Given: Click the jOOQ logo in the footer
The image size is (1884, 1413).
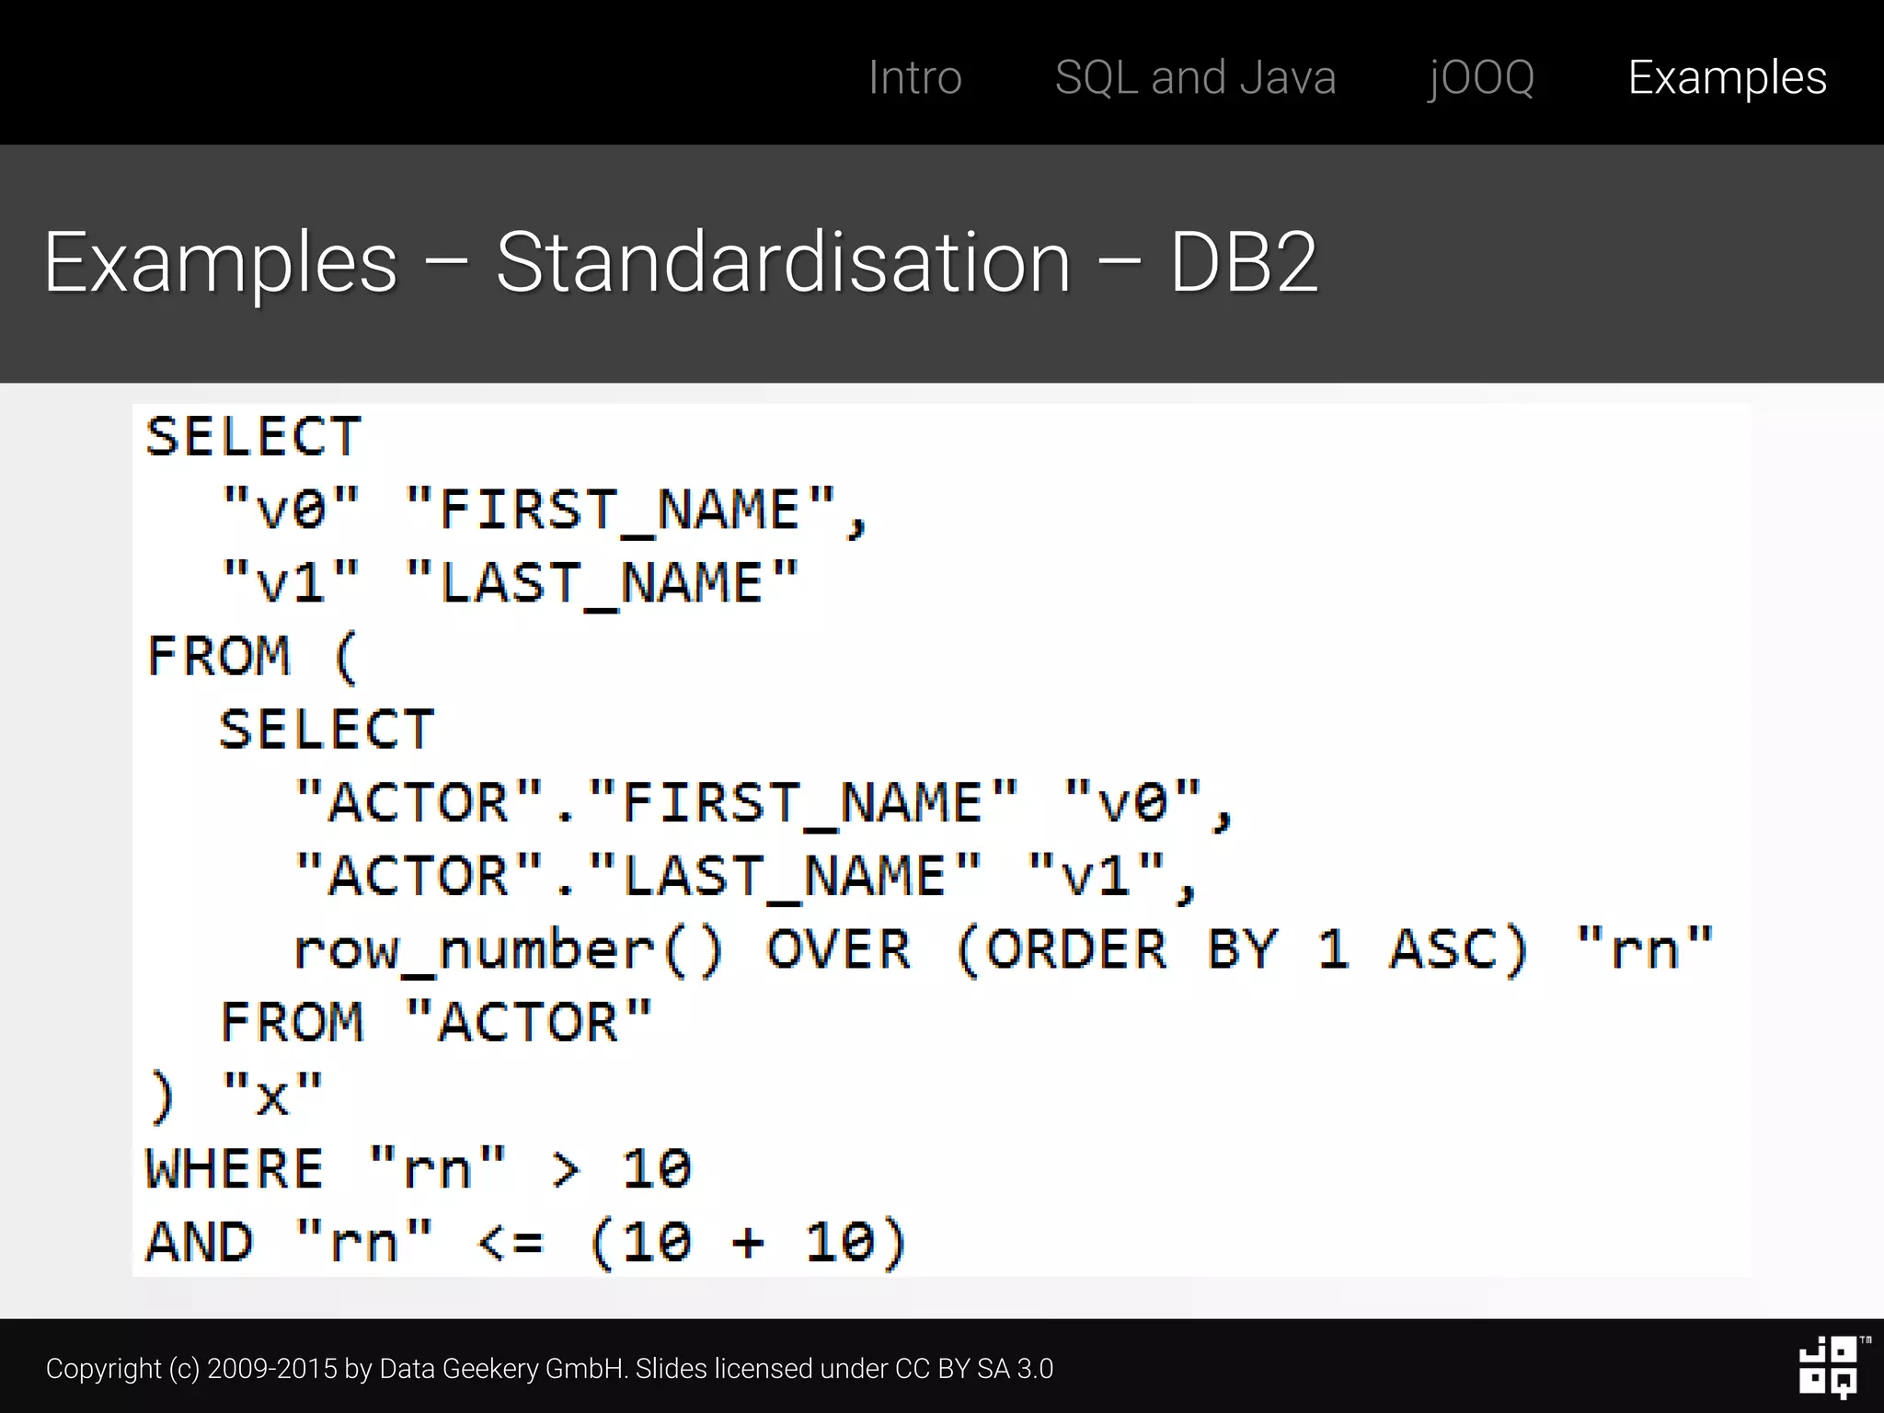Looking at the screenshot, I should click(1828, 1368).
